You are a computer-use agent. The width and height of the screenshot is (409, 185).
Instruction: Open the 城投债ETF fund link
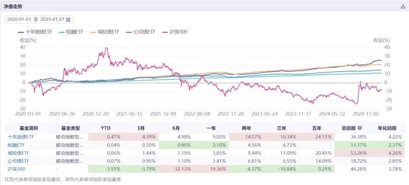[x=19, y=153]
